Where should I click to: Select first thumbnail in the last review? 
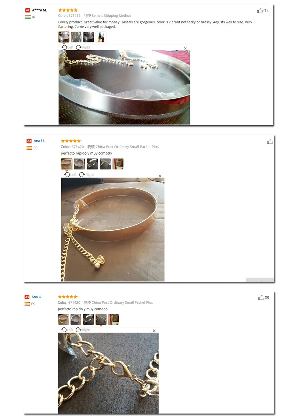63,319
